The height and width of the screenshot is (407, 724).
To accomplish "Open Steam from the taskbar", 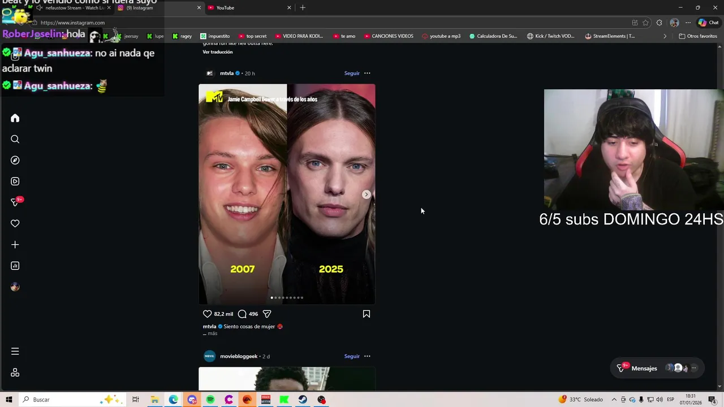I will click(303, 400).
